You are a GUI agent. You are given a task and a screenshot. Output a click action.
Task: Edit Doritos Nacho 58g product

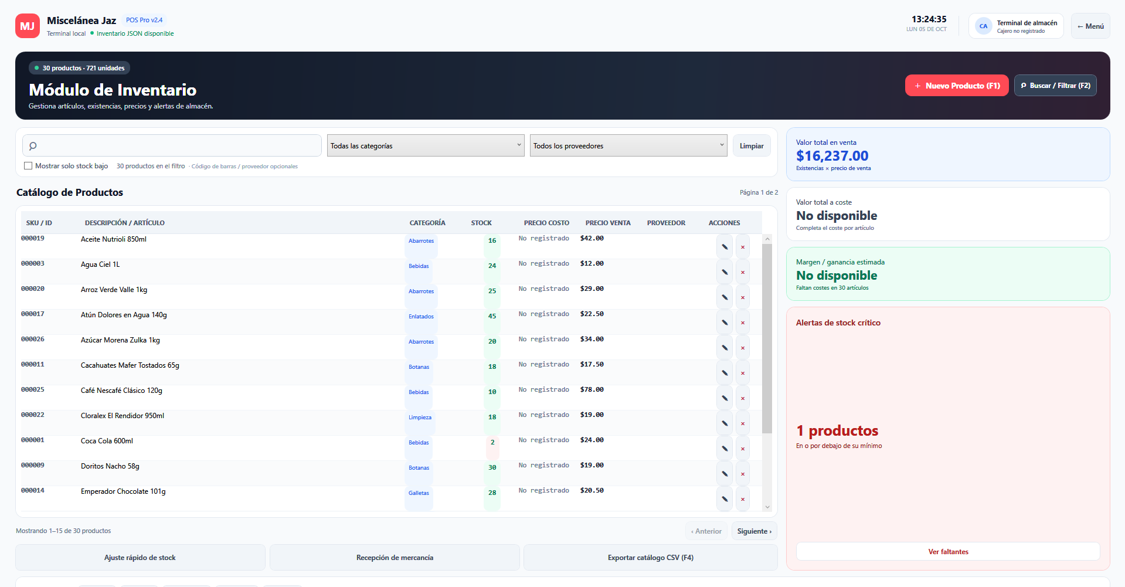tap(725, 474)
